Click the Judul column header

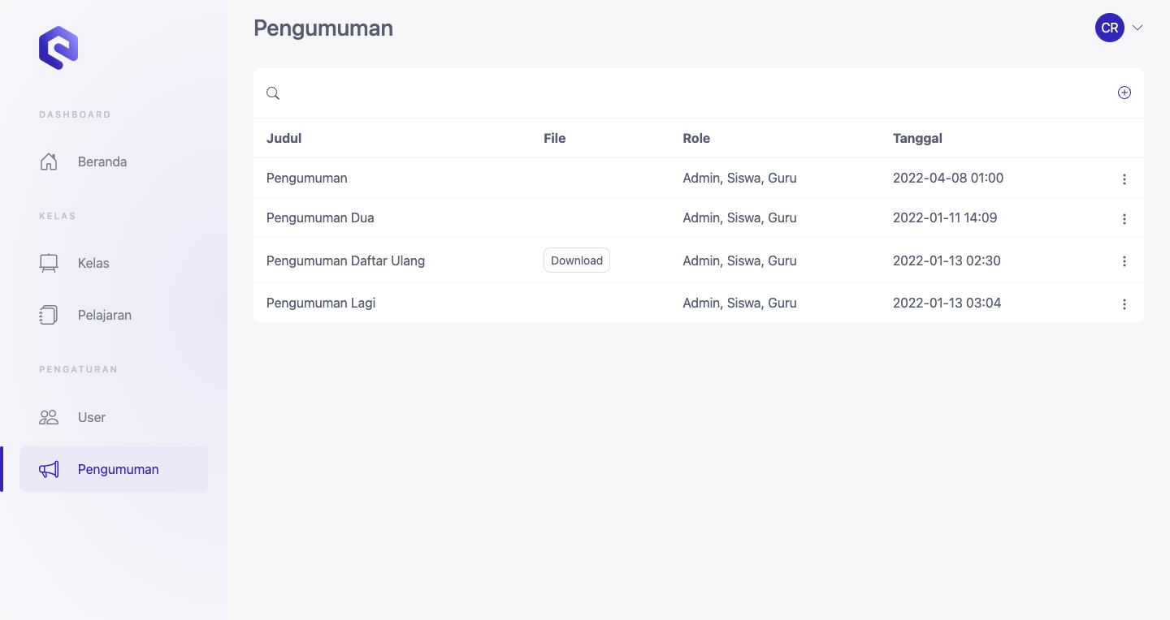click(284, 138)
